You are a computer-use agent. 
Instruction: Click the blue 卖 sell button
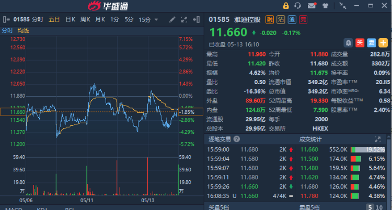(372, 43)
